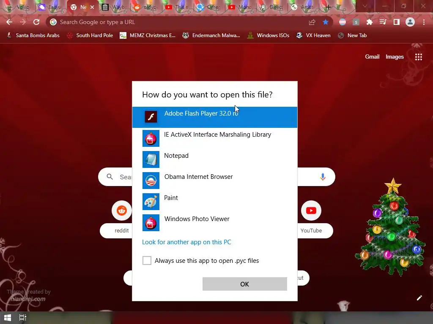This screenshot has height=324, width=433.
Task: Click the OK button in the dialog
Action: pos(245,284)
